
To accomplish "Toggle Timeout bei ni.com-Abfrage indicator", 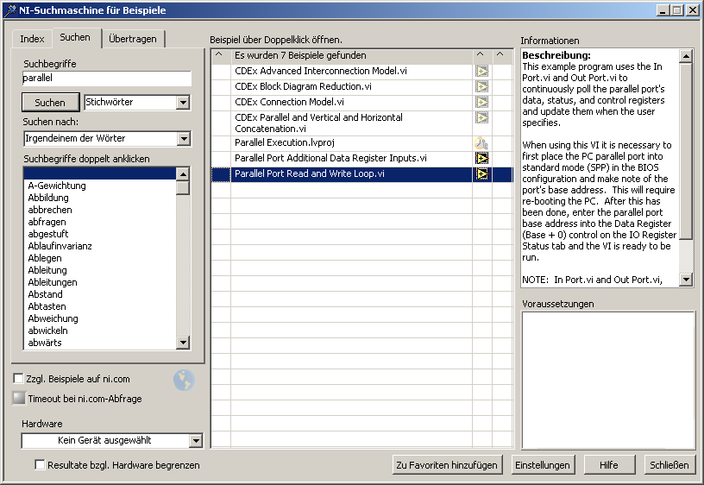I will (19, 398).
